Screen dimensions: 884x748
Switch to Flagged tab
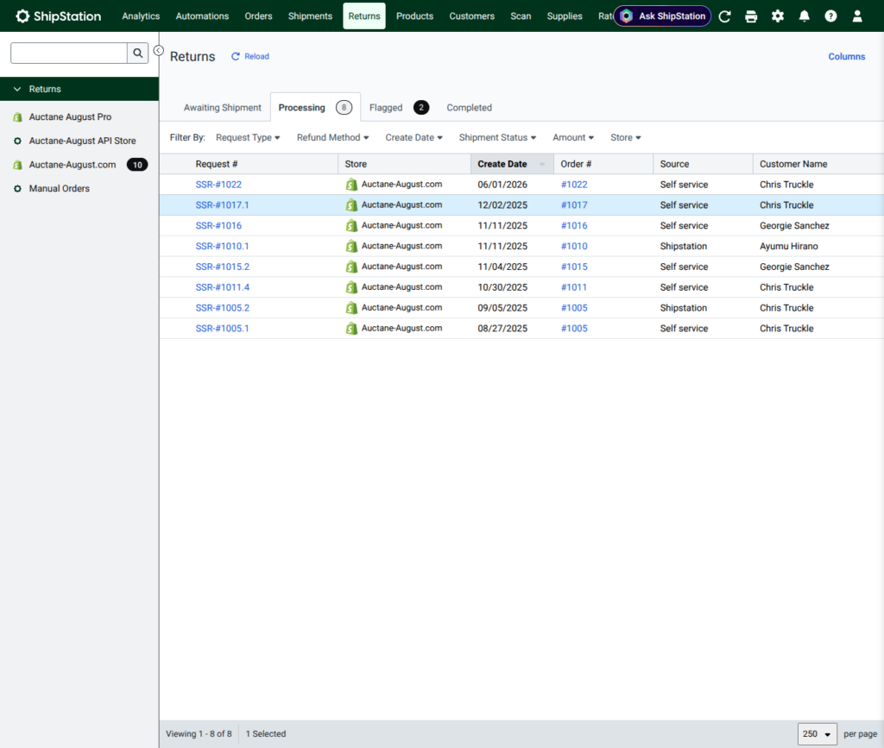(399, 108)
